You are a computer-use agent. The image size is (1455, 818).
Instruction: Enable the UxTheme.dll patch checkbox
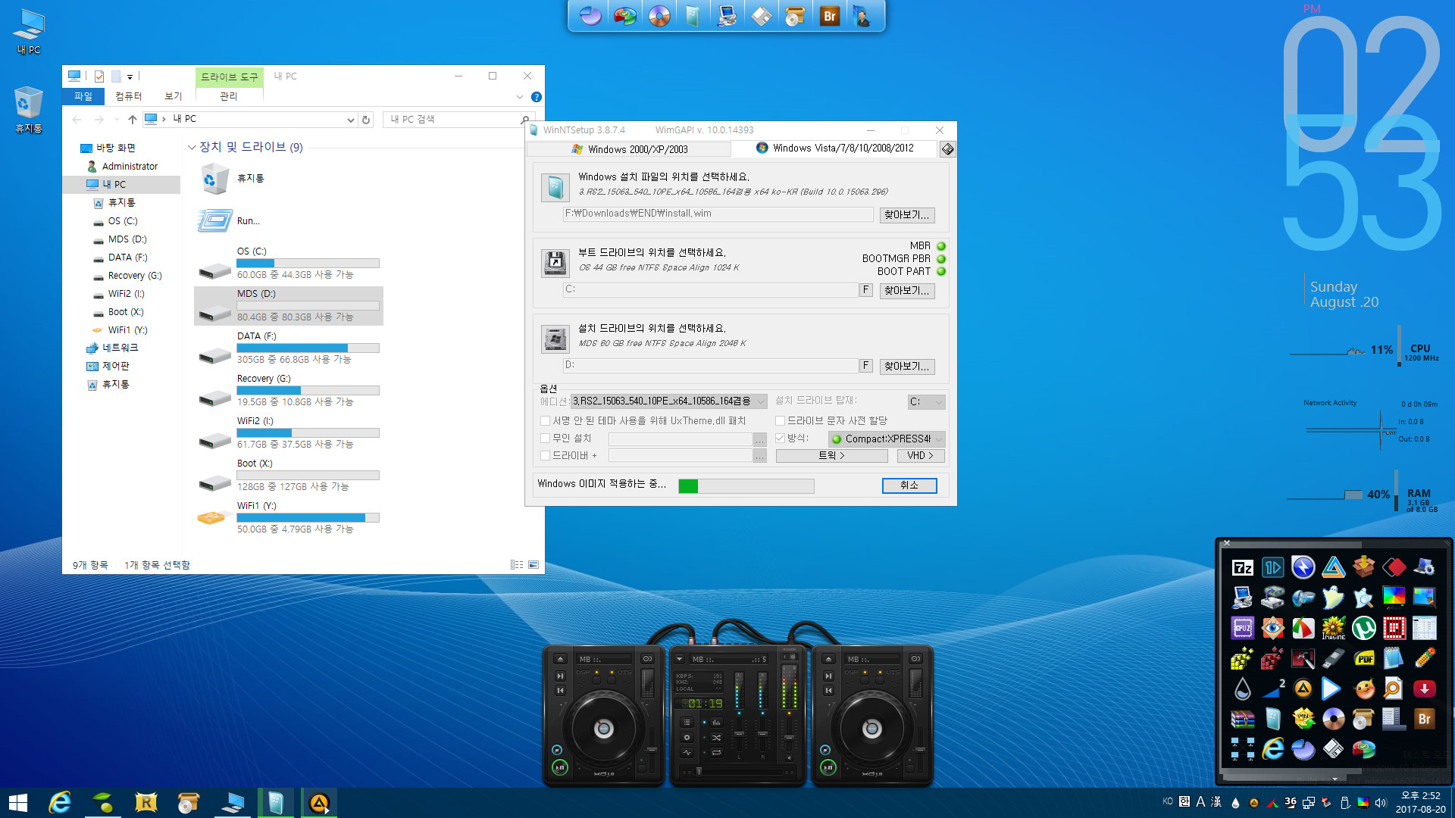[x=545, y=421]
